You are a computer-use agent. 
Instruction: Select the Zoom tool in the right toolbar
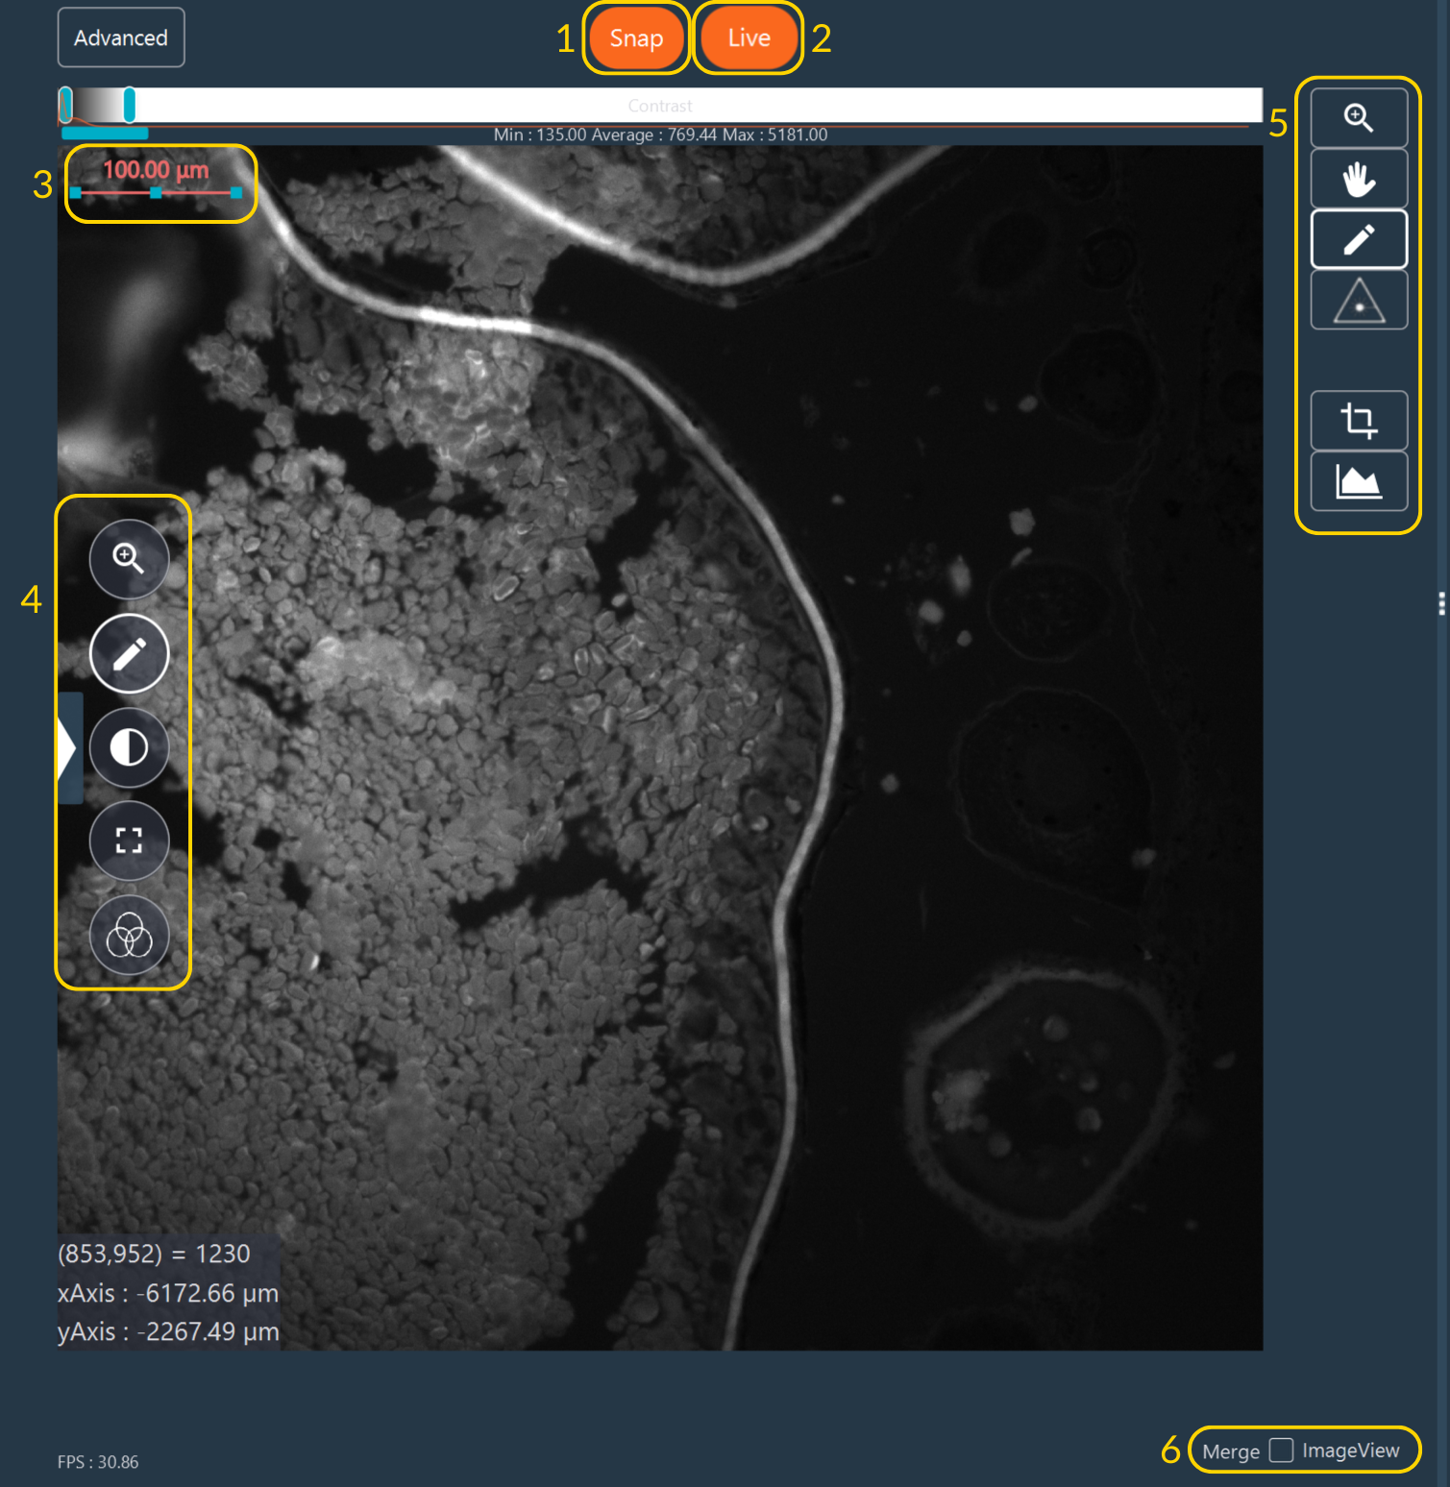[1358, 116]
